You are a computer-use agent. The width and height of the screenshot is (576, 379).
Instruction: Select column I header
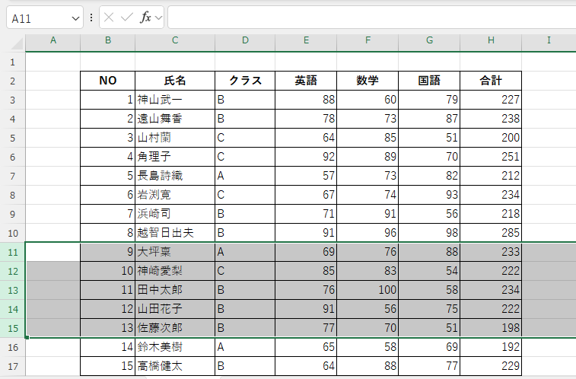click(x=549, y=40)
